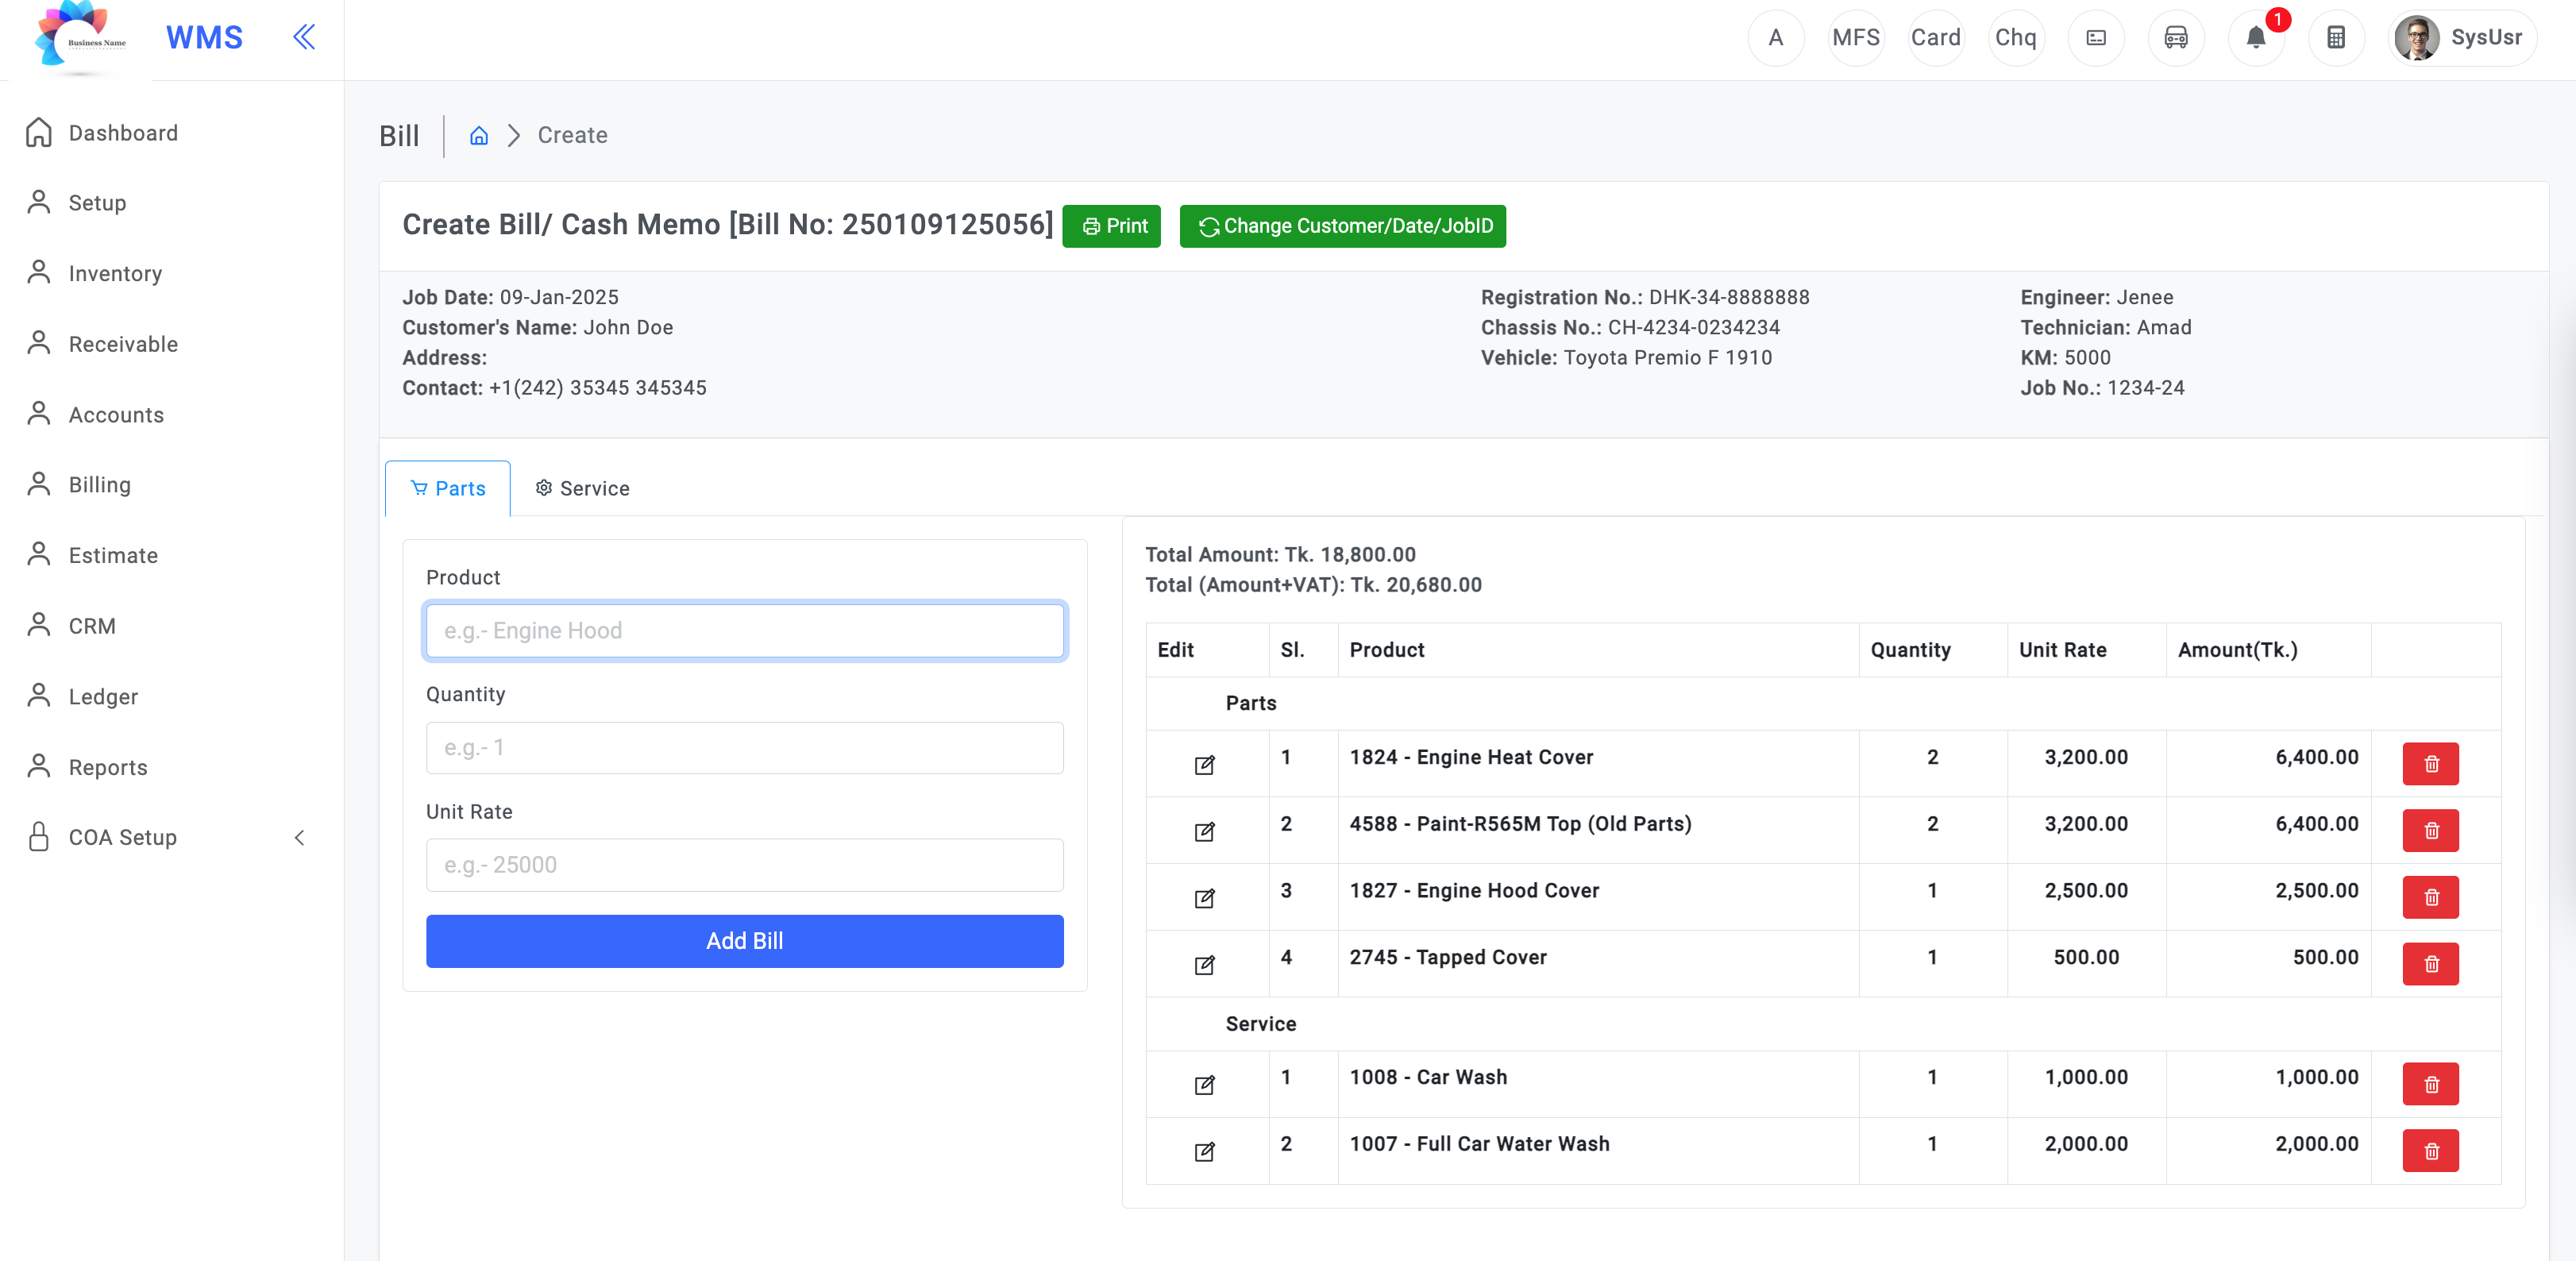Click the vehicle icon in top bar
The width and height of the screenshot is (2576, 1261).
(2176, 37)
